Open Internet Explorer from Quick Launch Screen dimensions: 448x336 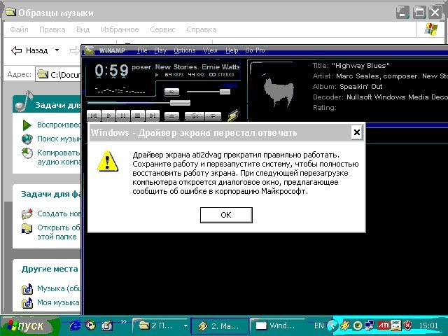coord(75,325)
